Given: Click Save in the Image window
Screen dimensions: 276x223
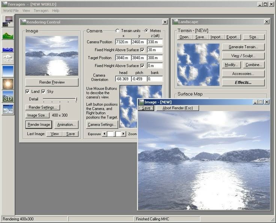Looking at the screenshot, I should (146, 108).
